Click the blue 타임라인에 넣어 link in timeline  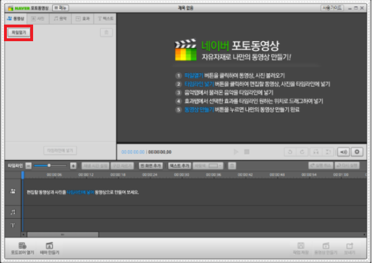80,192
